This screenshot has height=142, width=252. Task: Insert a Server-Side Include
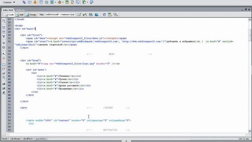click(72, 2)
